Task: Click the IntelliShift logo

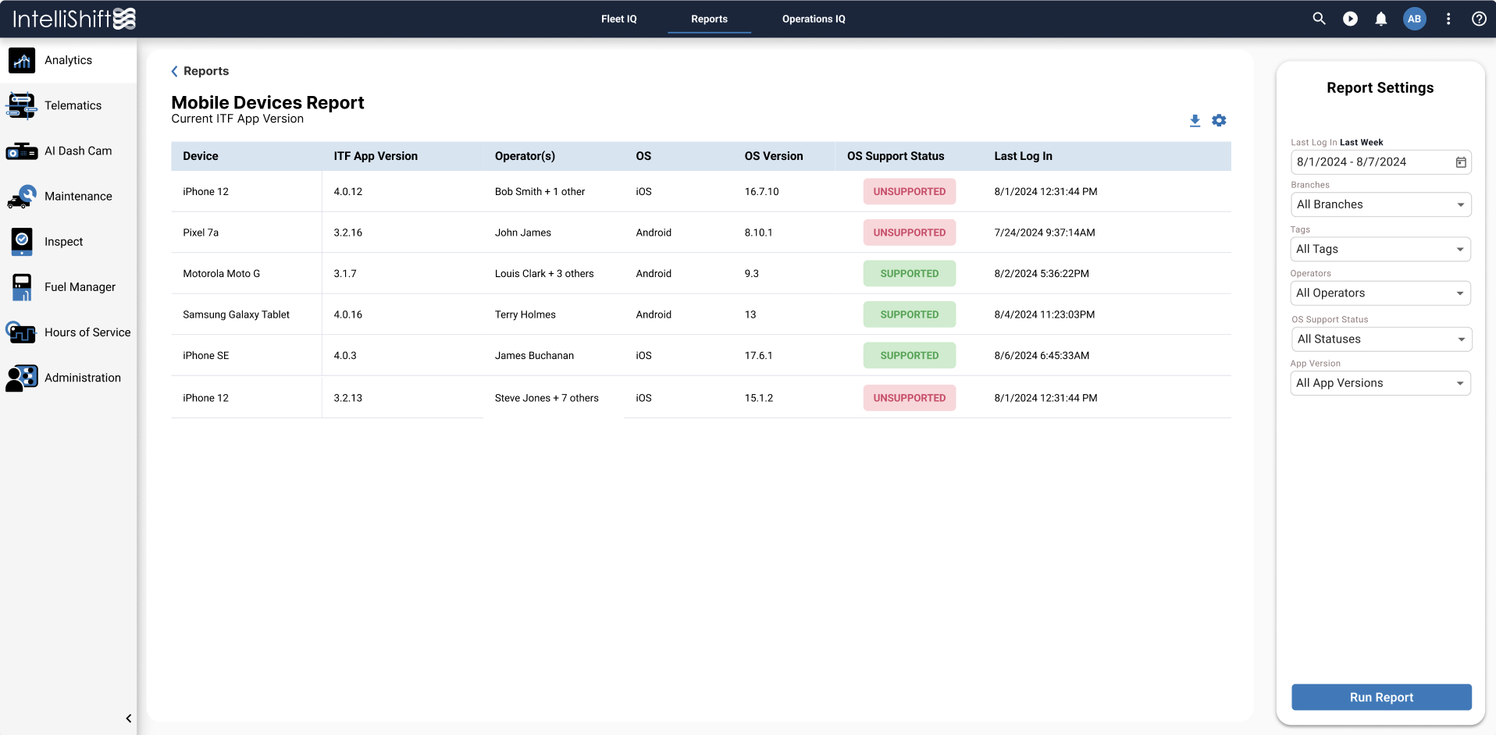Action: [74, 19]
